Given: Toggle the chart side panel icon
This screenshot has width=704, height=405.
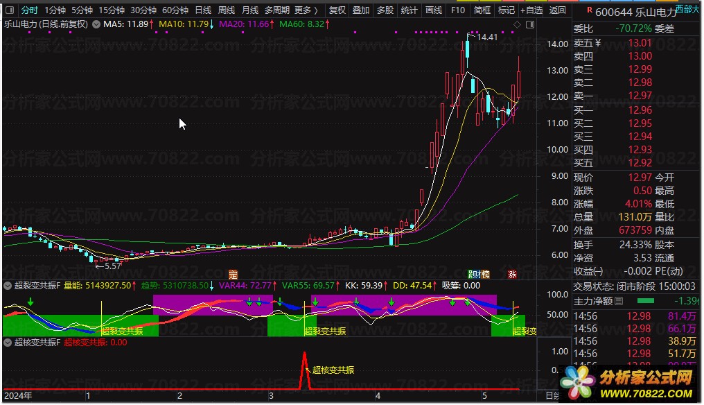Looking at the screenshot, I should tap(530, 25).
